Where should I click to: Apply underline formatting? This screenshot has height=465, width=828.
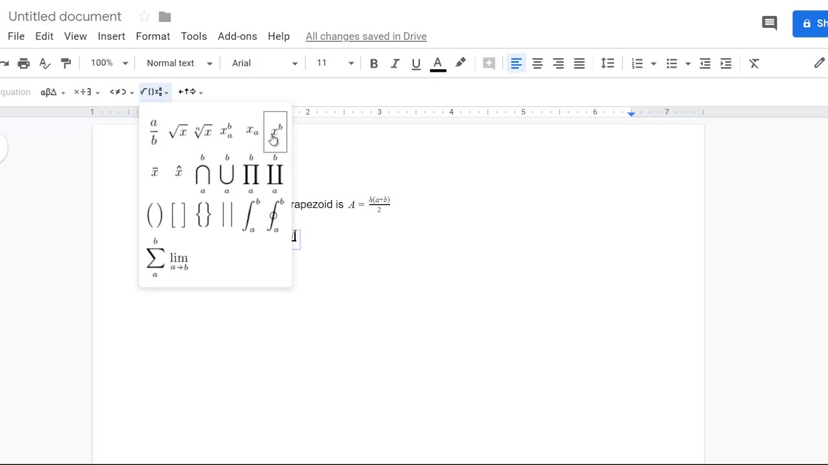[x=416, y=63]
